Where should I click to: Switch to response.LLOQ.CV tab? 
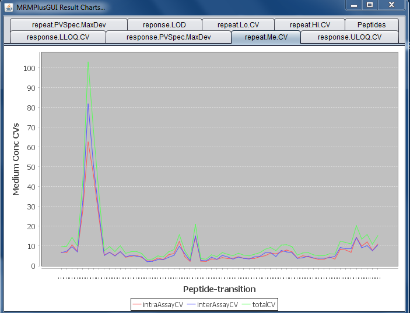58,37
